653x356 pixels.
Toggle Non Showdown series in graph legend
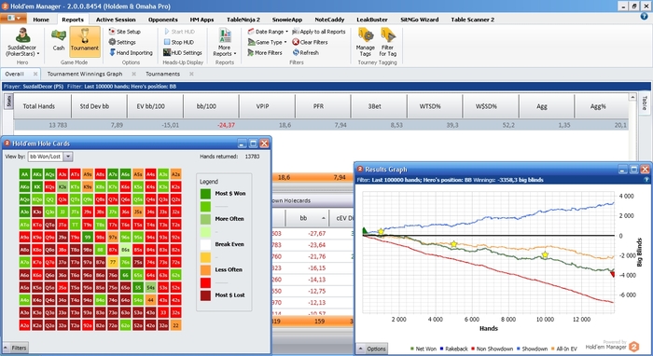click(x=493, y=349)
